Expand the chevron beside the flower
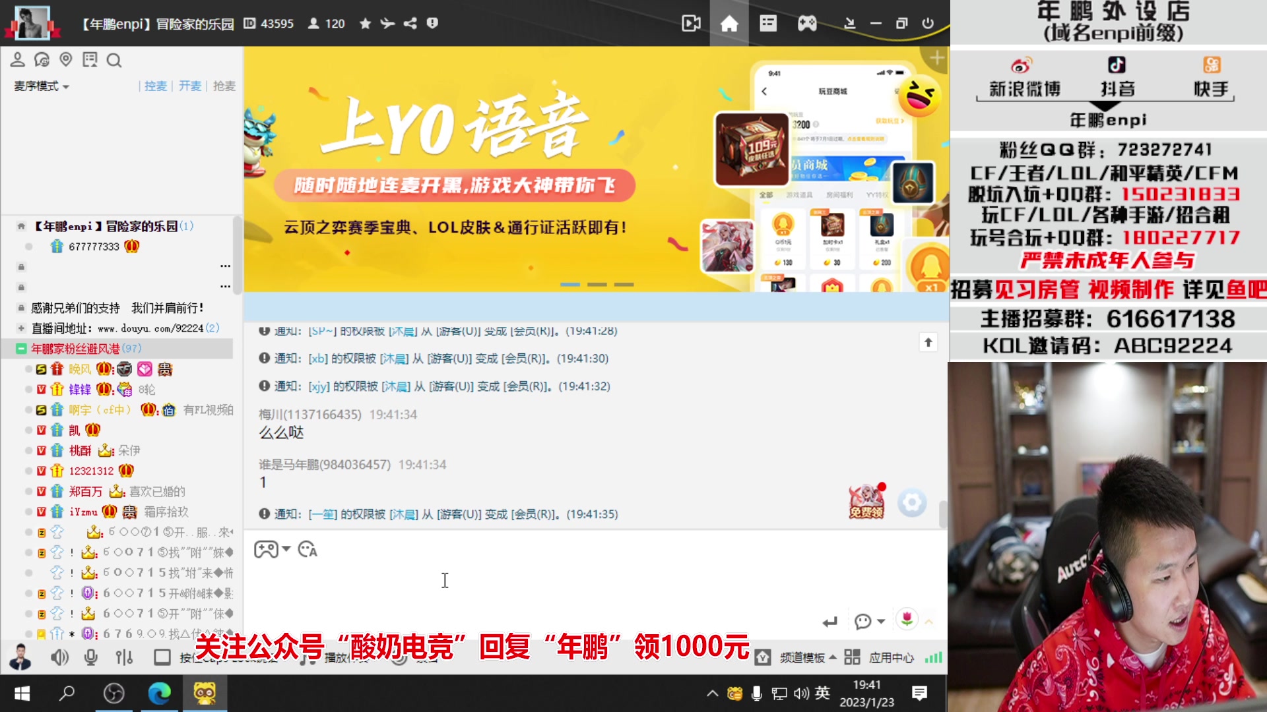The height and width of the screenshot is (712, 1267). (929, 622)
